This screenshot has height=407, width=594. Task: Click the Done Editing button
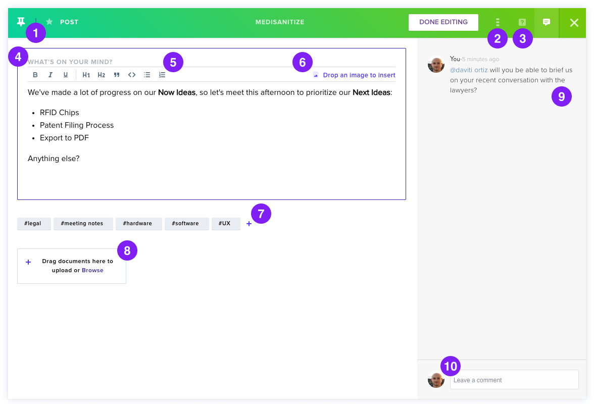(443, 22)
